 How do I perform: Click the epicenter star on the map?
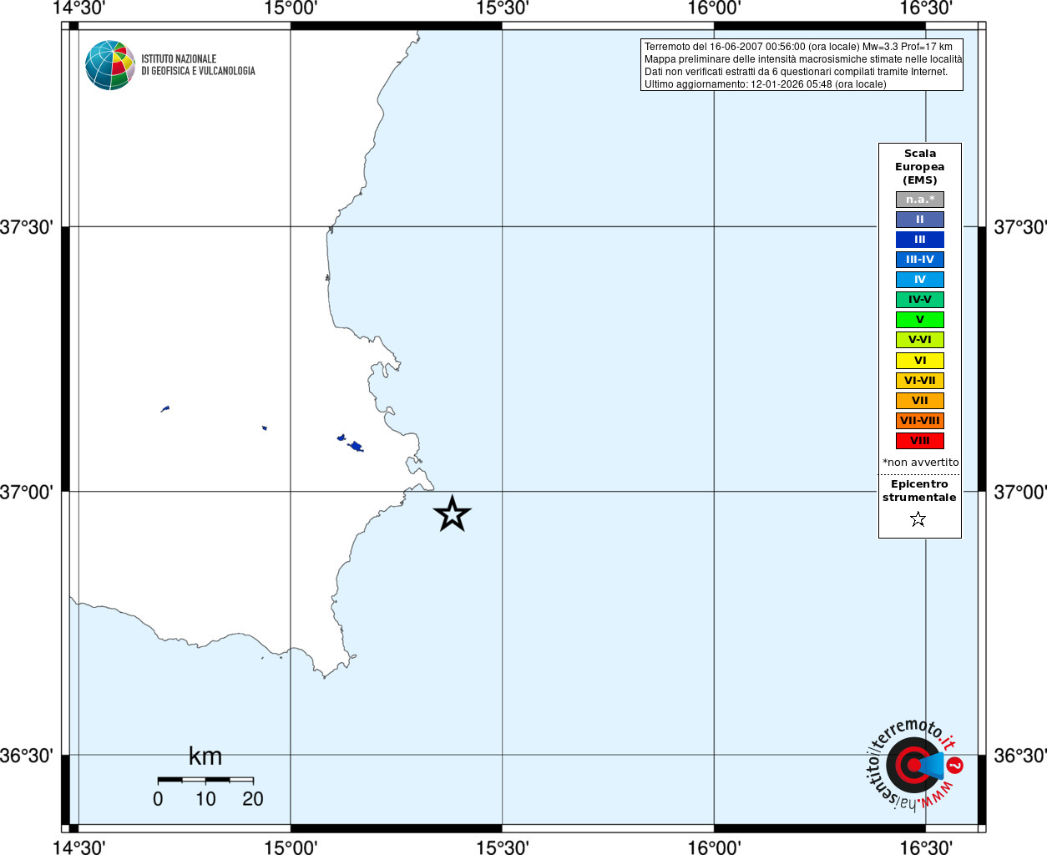pyautogui.click(x=453, y=514)
